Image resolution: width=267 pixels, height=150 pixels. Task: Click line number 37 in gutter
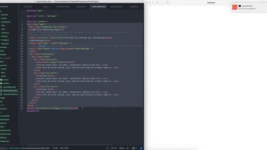(x=22, y=108)
